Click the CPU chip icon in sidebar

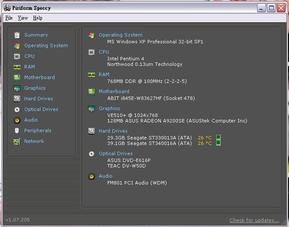17,56
